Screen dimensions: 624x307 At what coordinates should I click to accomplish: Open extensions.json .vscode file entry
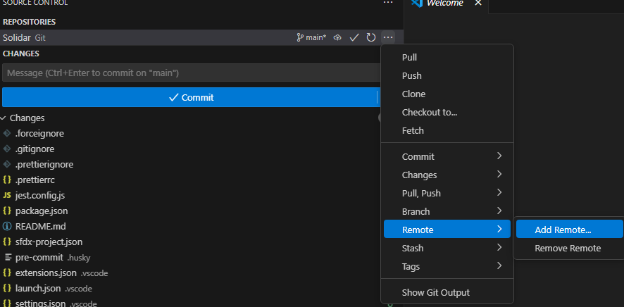point(61,272)
